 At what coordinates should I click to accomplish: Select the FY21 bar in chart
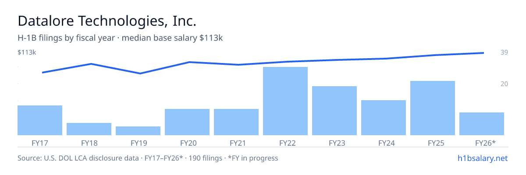pyautogui.click(x=236, y=122)
